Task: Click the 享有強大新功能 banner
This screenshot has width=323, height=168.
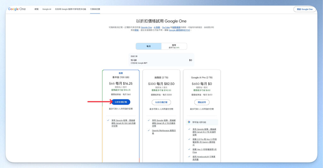Action: tap(202, 122)
